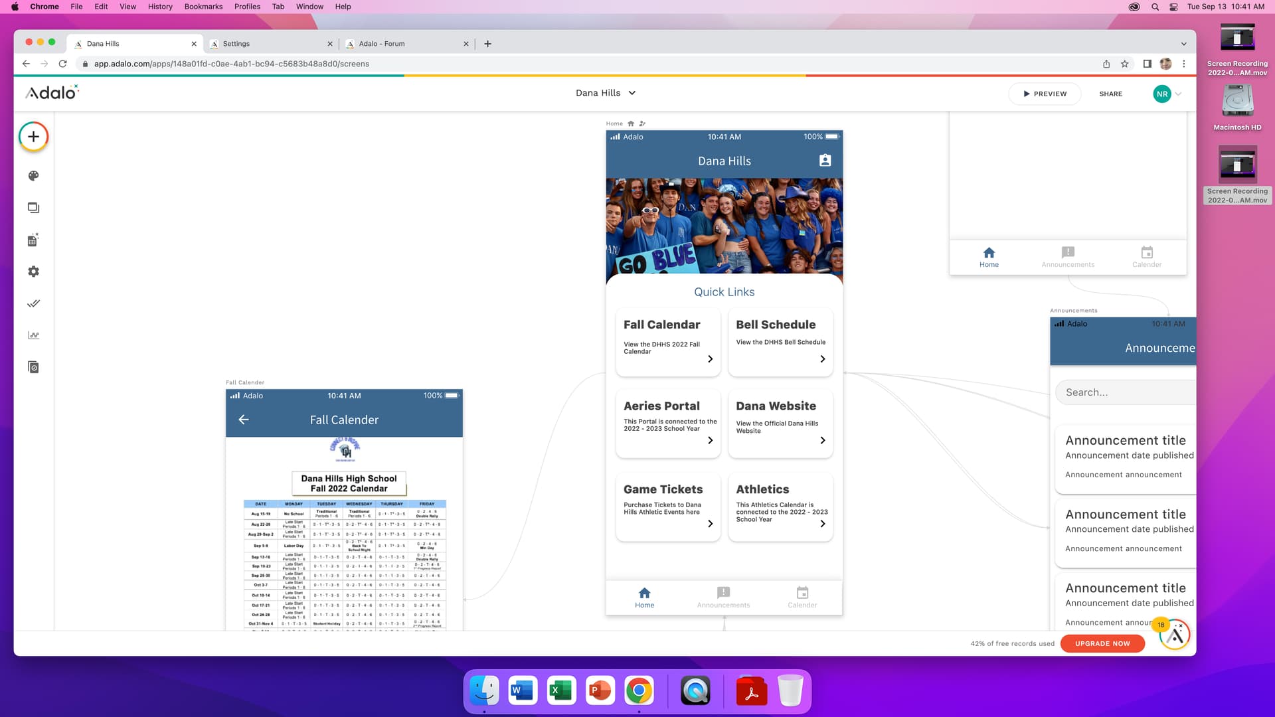
Task: Open the Database panel icon
Action: tap(33, 240)
